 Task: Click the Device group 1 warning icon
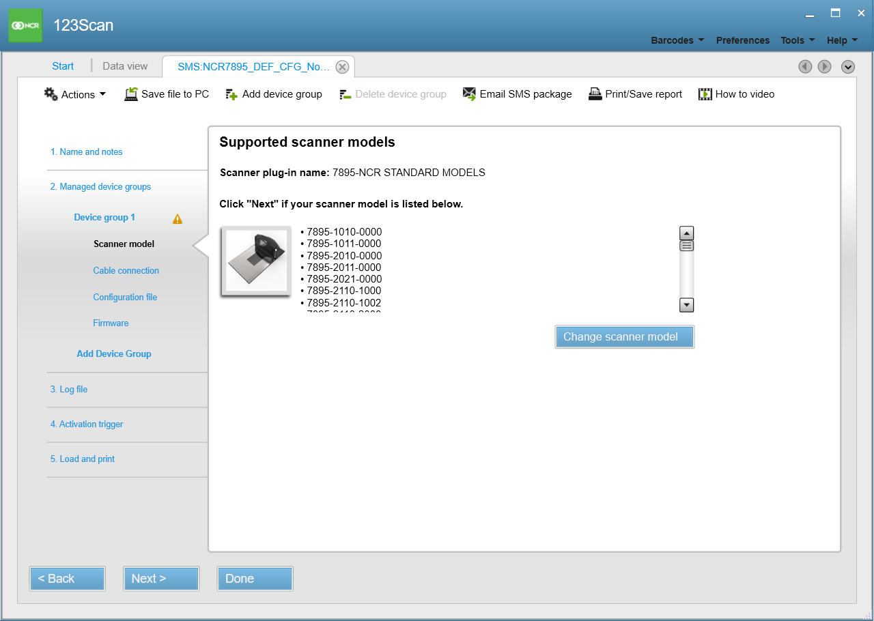178,219
